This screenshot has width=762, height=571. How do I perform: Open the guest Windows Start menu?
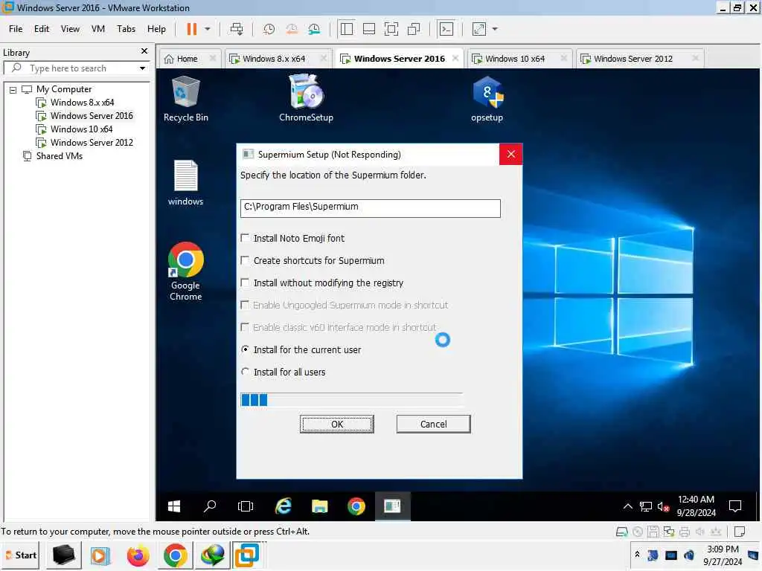[174, 506]
